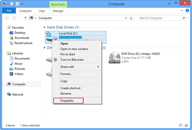This screenshot has width=192, height=130.
Task: Click inside the Search Computer field
Action: point(160,18)
